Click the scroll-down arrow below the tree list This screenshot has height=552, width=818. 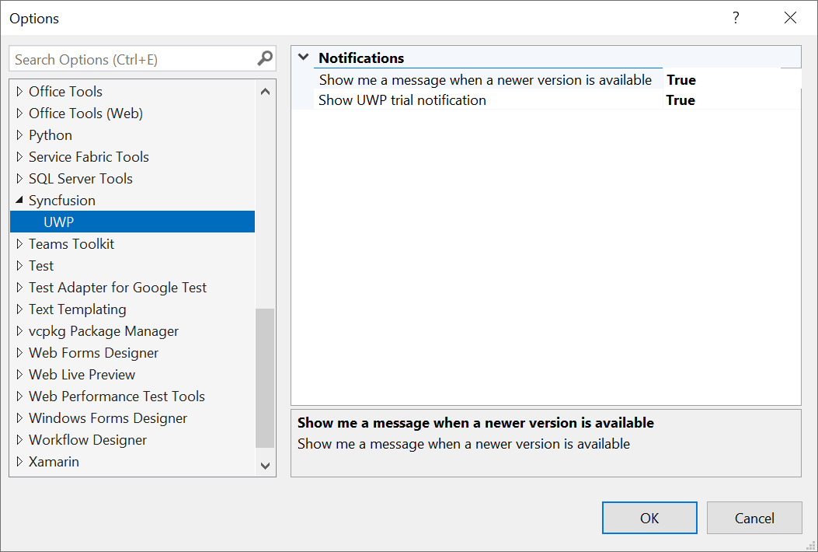point(265,465)
